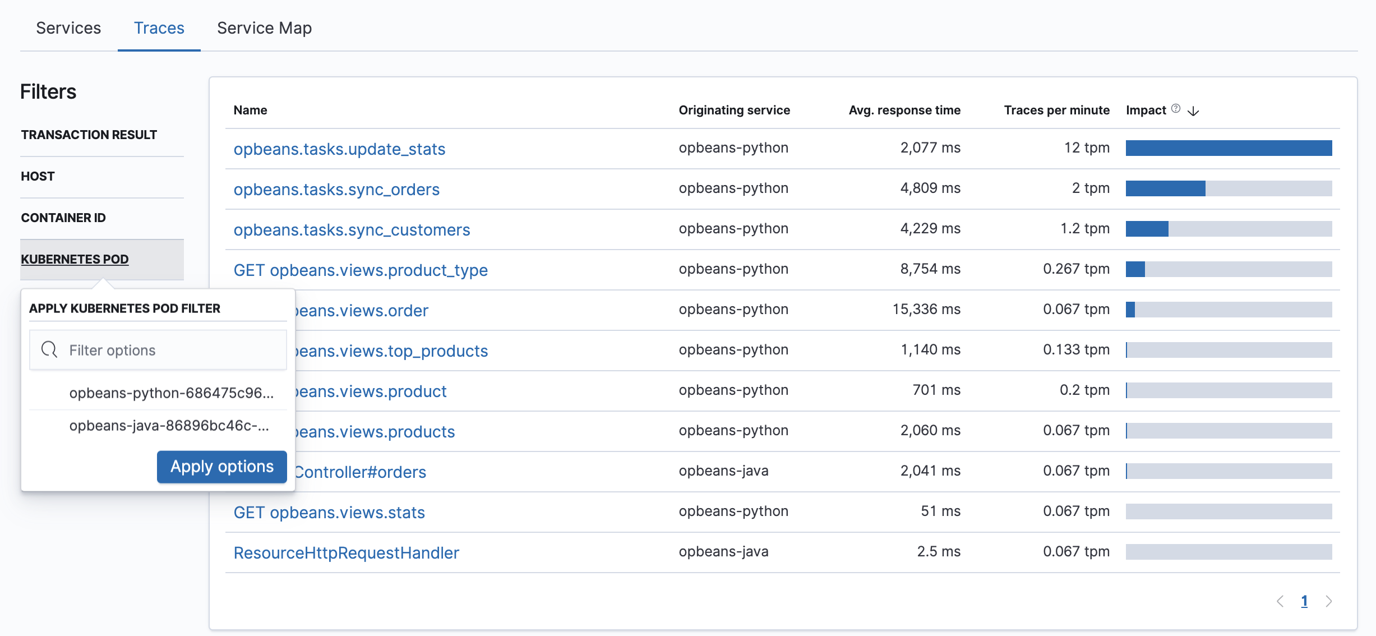Click the previous page chevron
Viewport: 1376px width, 636px height.
click(x=1280, y=601)
